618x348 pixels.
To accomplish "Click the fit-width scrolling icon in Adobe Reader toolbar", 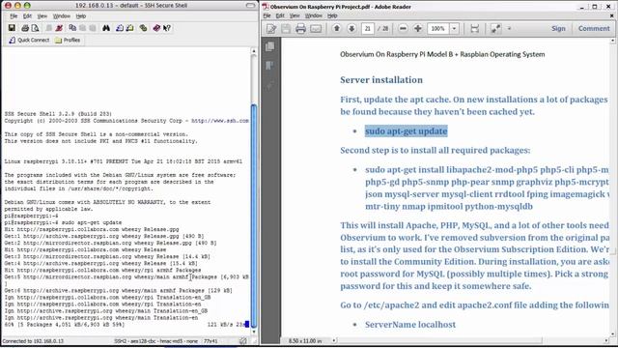I will point(474,28).
